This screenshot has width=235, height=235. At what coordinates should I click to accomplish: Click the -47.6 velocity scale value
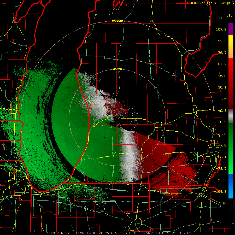[221, 145]
